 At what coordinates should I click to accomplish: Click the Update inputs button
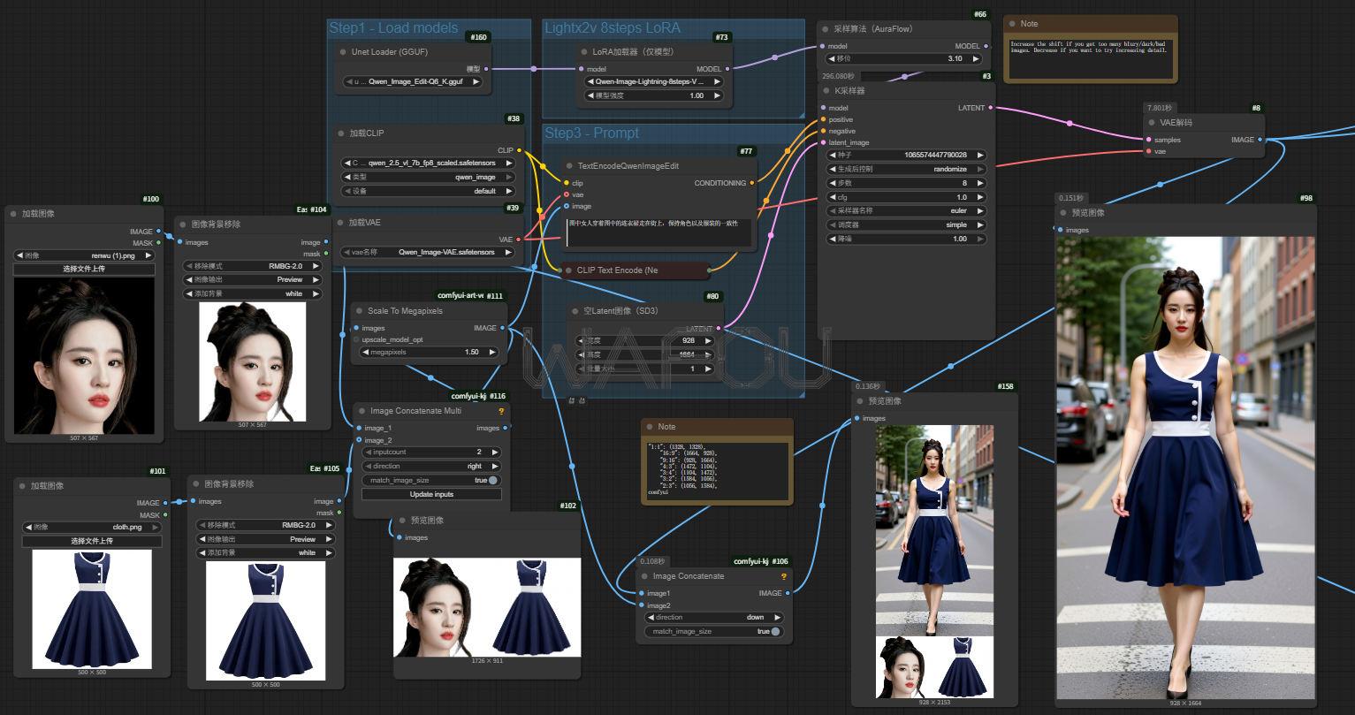(x=431, y=494)
